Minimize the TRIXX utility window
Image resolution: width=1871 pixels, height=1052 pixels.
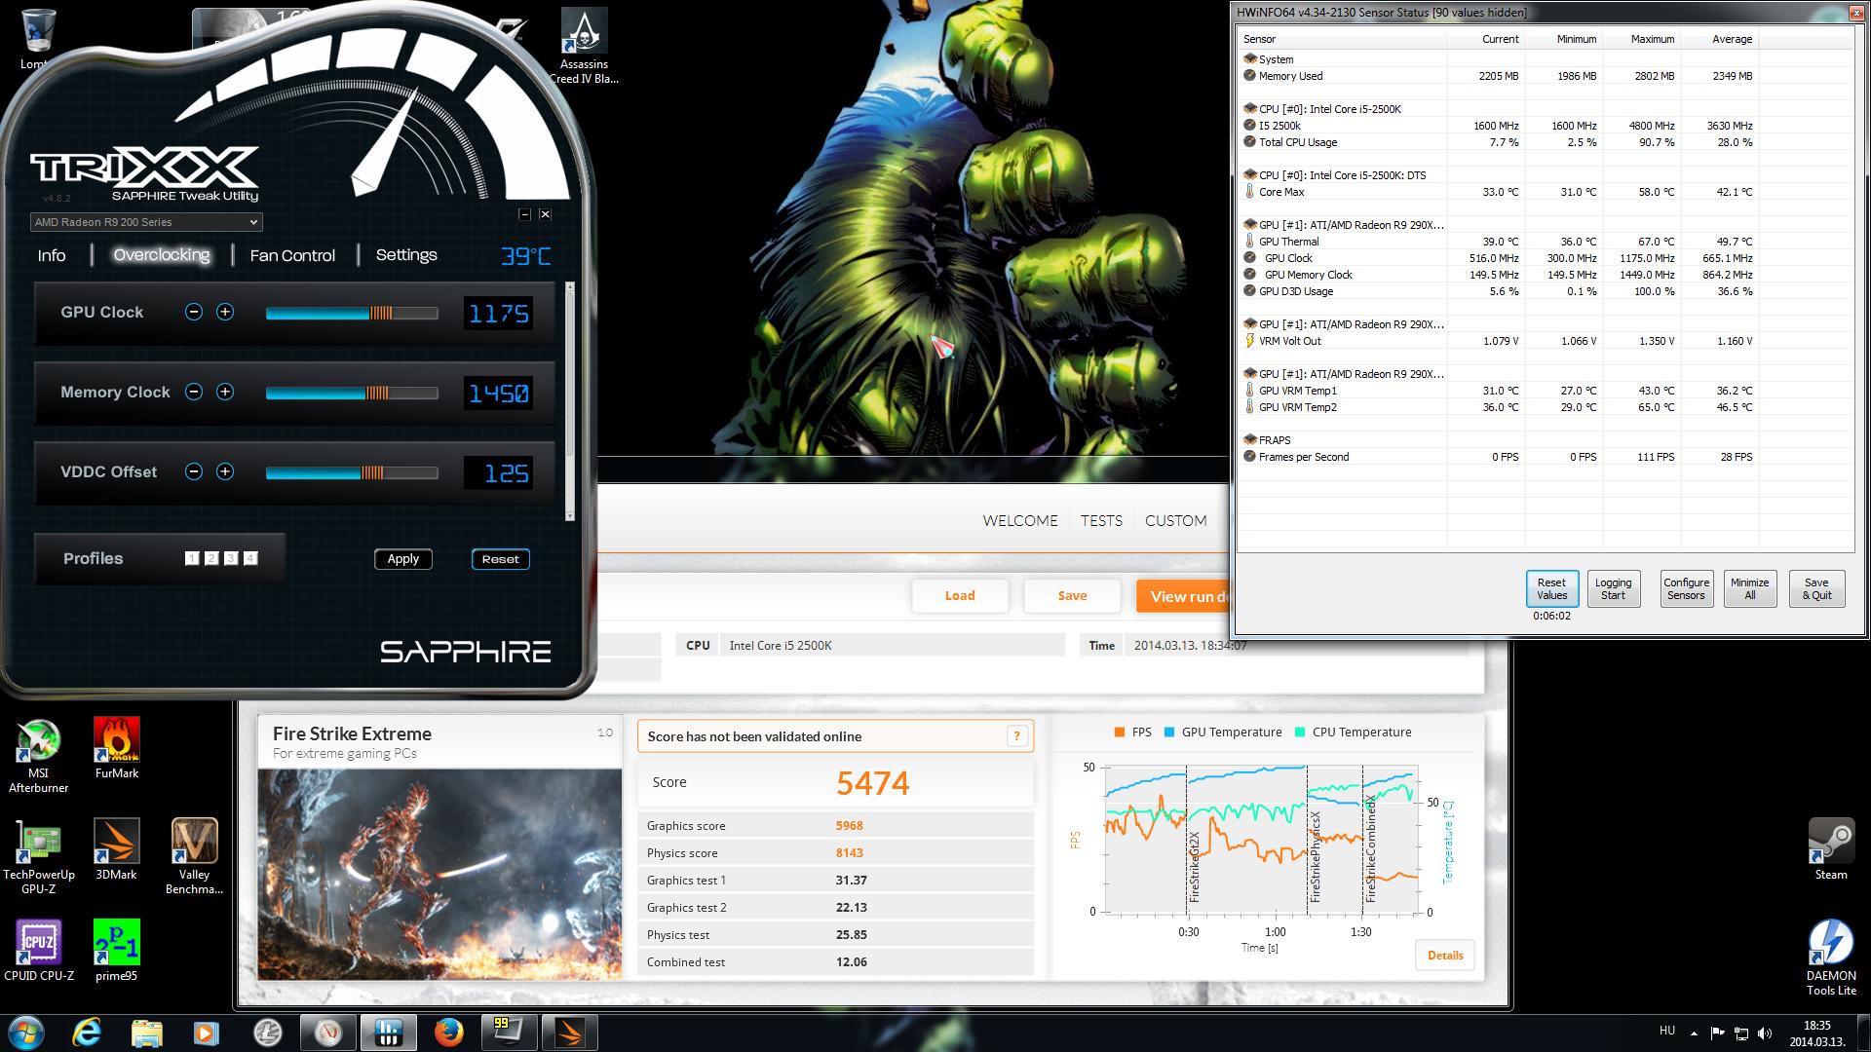point(524,214)
